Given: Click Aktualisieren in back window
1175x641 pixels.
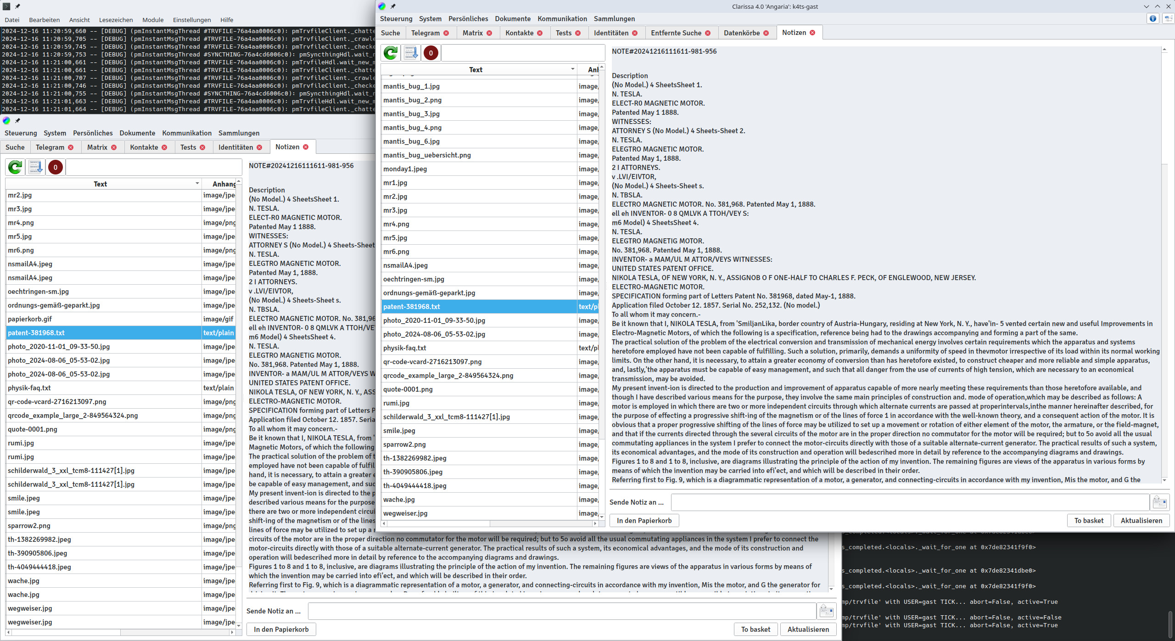Looking at the screenshot, I should point(808,629).
